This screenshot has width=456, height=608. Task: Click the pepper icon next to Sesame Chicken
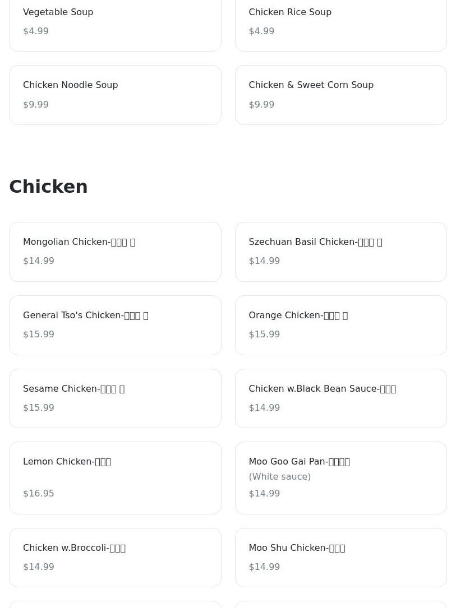click(122, 389)
